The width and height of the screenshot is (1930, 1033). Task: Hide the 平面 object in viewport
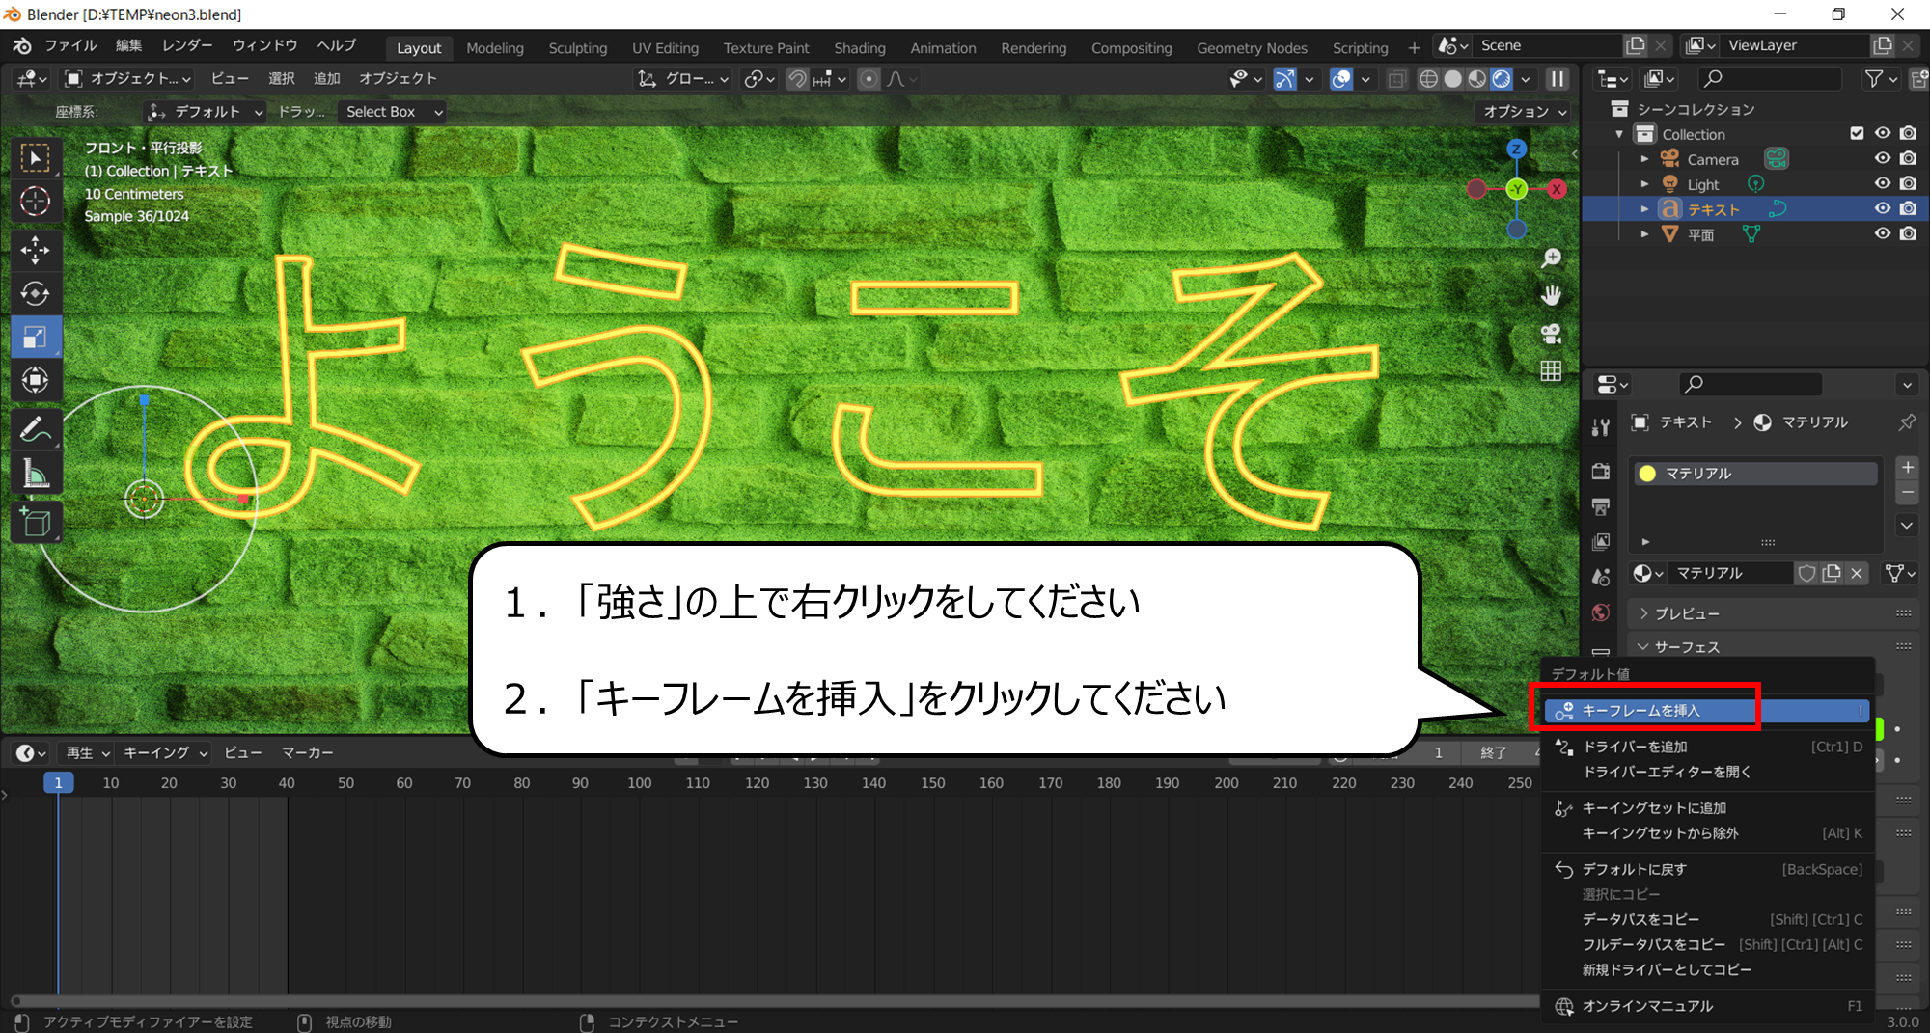click(x=1883, y=233)
